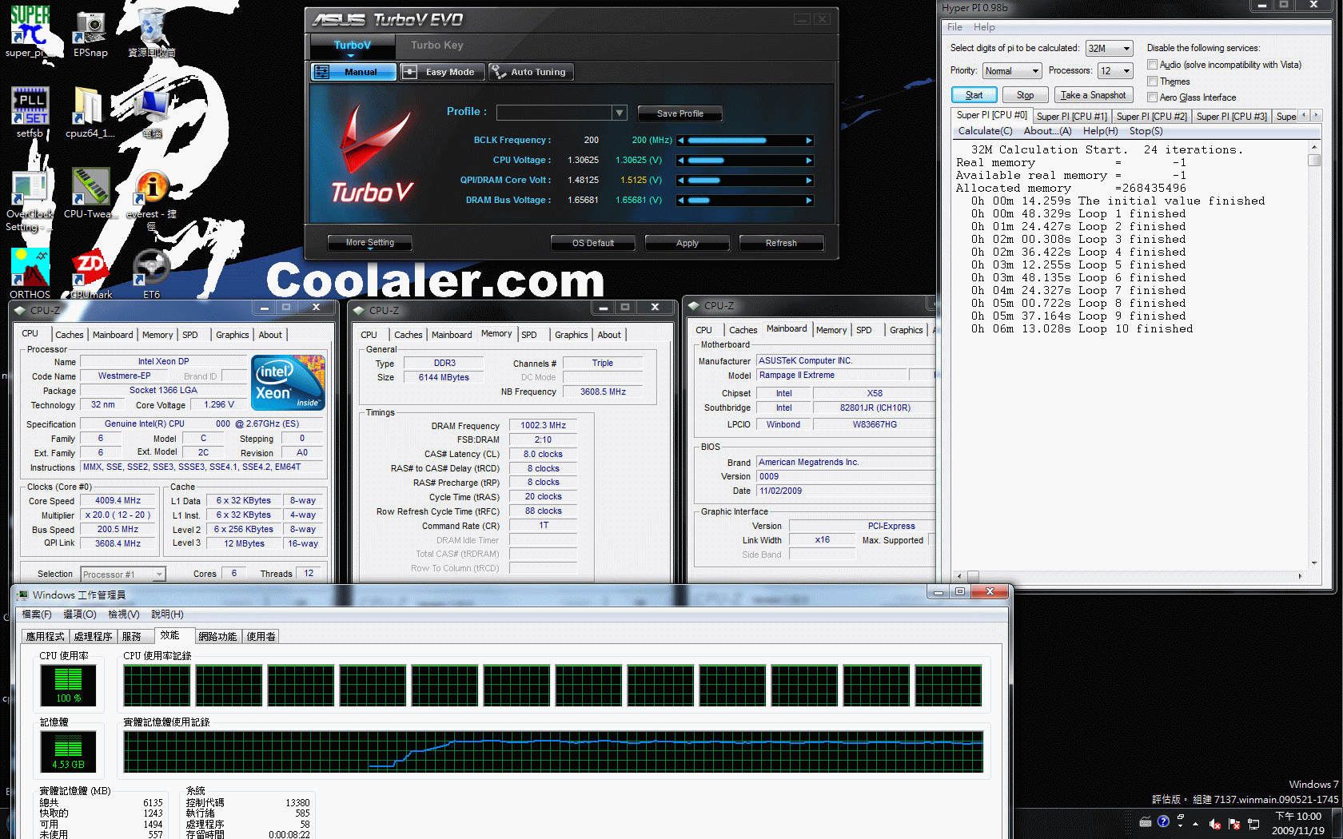Select the setfsb desktop icon
Screen dimensions: 1343x839
click(30, 112)
